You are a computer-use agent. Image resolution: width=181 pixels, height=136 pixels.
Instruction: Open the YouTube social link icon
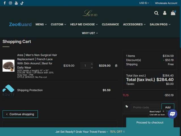pos(16,3)
